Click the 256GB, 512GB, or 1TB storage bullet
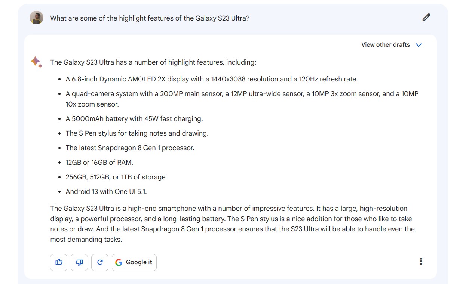 (116, 177)
